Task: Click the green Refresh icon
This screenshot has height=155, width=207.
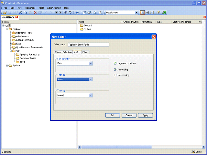Action: 164,13
